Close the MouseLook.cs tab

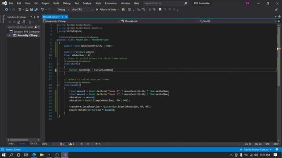click(67, 17)
